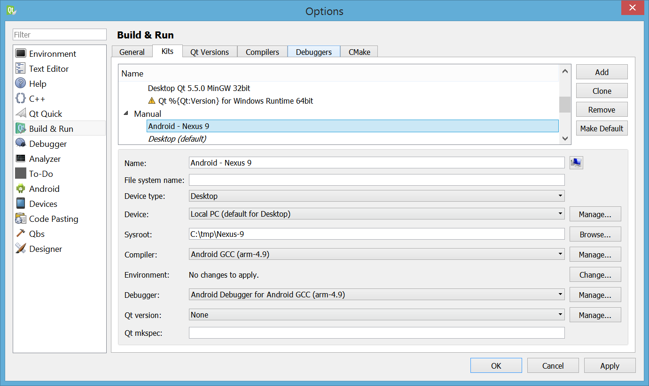
Task: Click the Sysroot path field
Action: pos(376,234)
